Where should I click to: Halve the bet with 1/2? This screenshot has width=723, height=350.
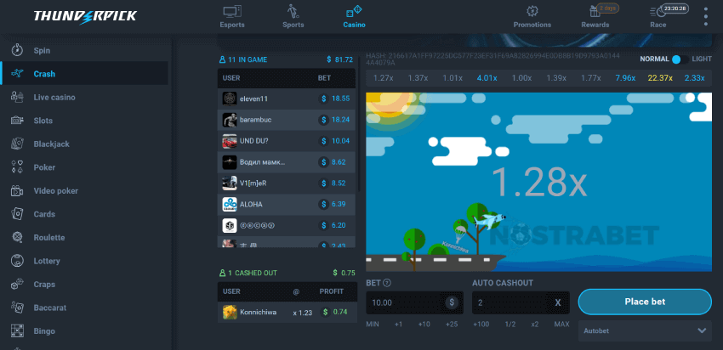pos(510,325)
